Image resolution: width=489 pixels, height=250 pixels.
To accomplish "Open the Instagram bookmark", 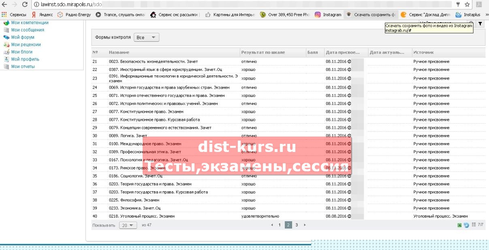I will tap(328, 15).
